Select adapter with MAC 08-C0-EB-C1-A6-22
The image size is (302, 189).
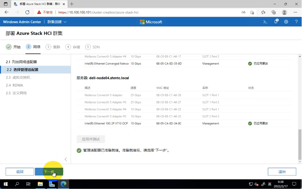coord(184,109)
